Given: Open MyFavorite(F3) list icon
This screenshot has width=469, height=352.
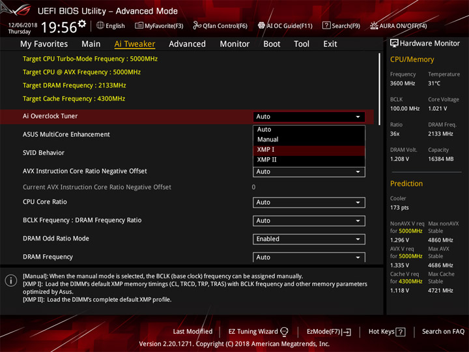Looking at the screenshot, I should [x=139, y=25].
